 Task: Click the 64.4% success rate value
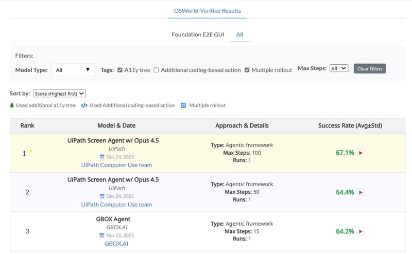345,192
